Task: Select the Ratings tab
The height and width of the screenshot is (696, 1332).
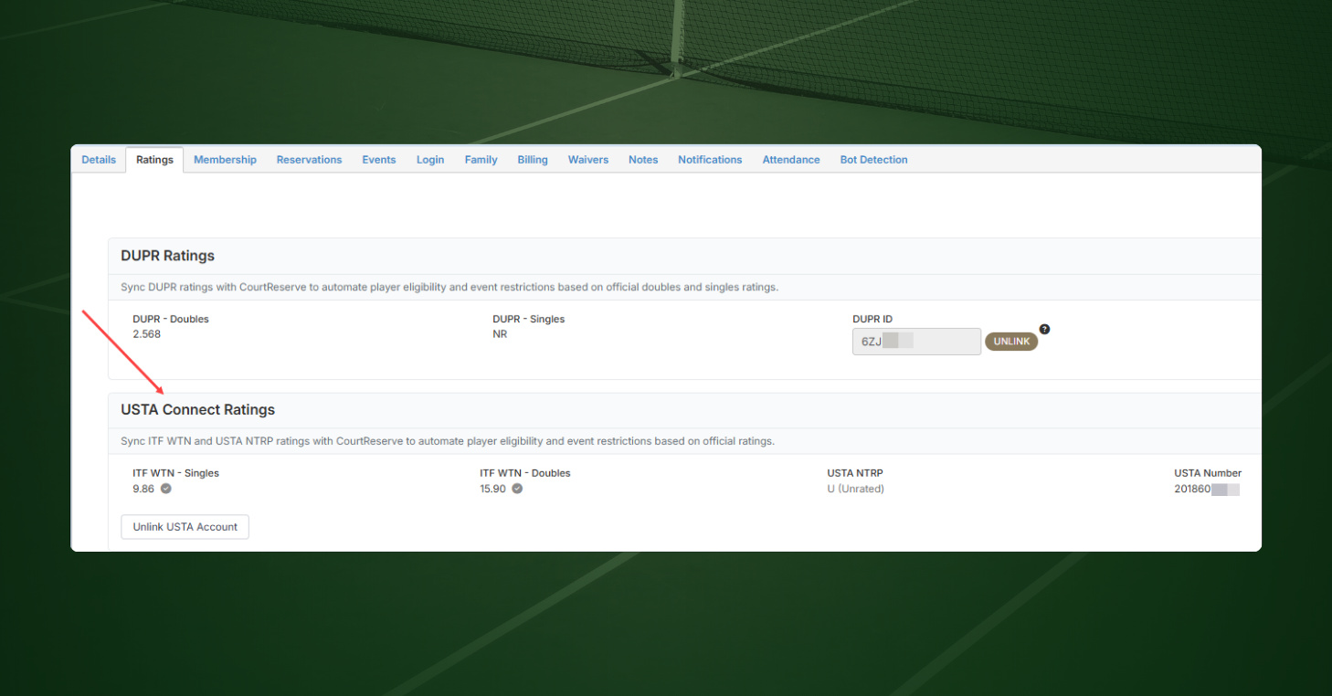Action: click(x=154, y=160)
